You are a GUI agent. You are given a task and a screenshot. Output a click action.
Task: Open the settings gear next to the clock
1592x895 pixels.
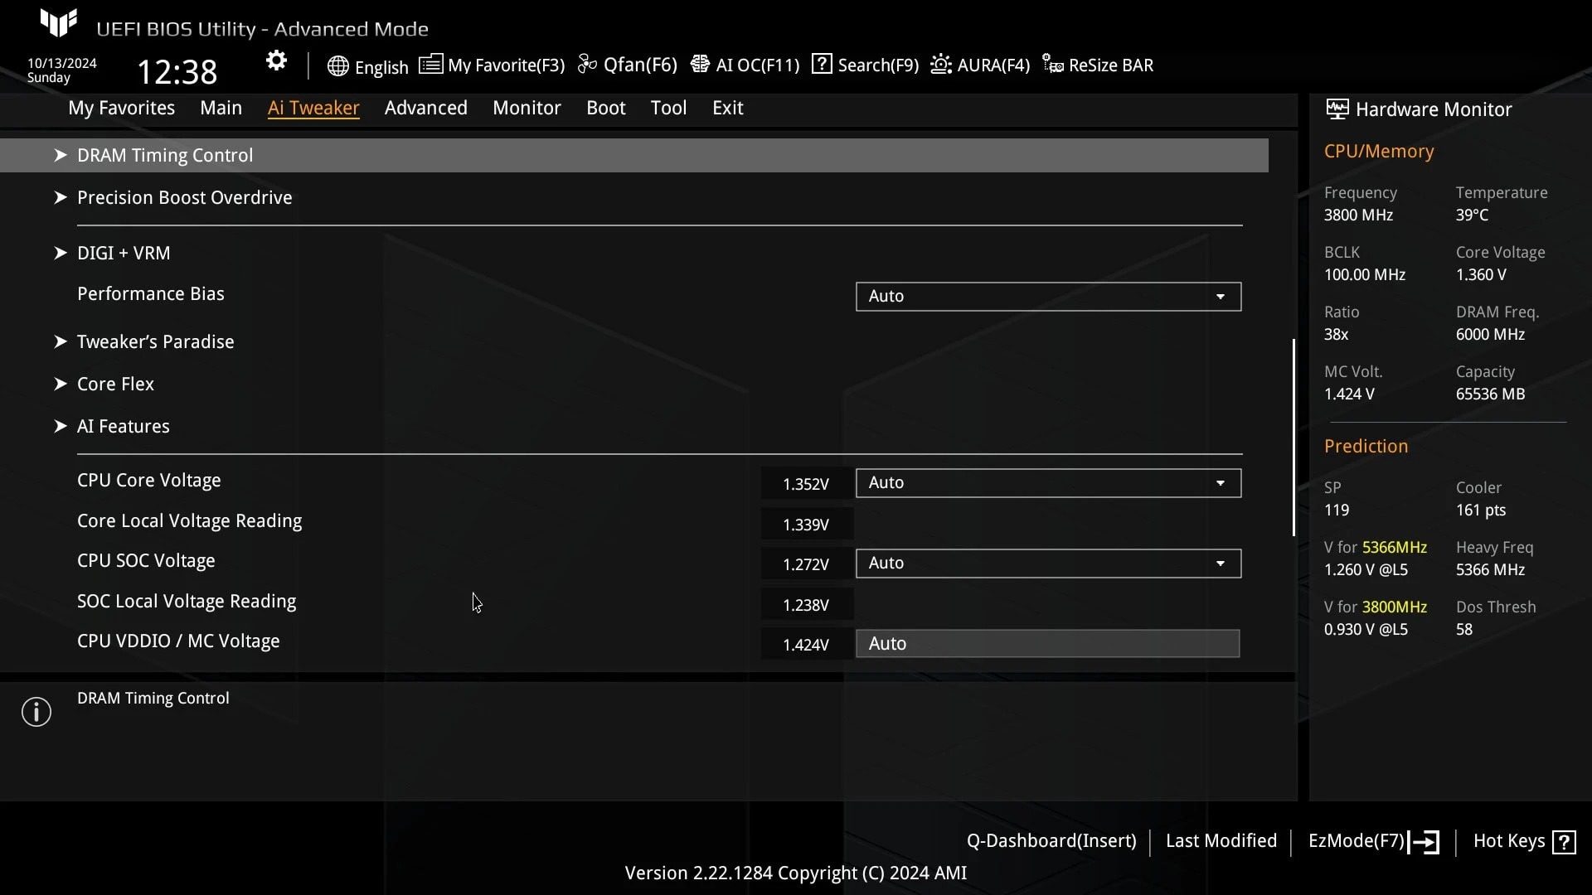pyautogui.click(x=276, y=61)
